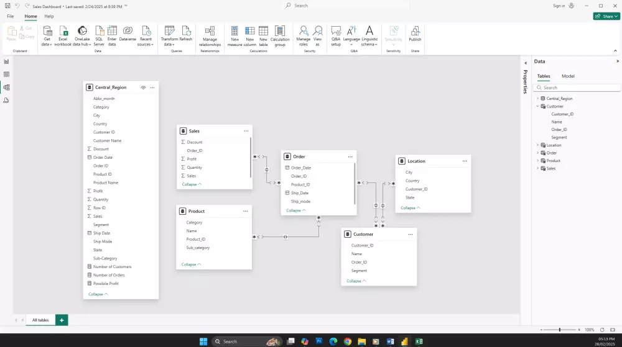Viewport: 622px width, 347px height.
Task: Click the search box in Data pane
Action: [577, 88]
